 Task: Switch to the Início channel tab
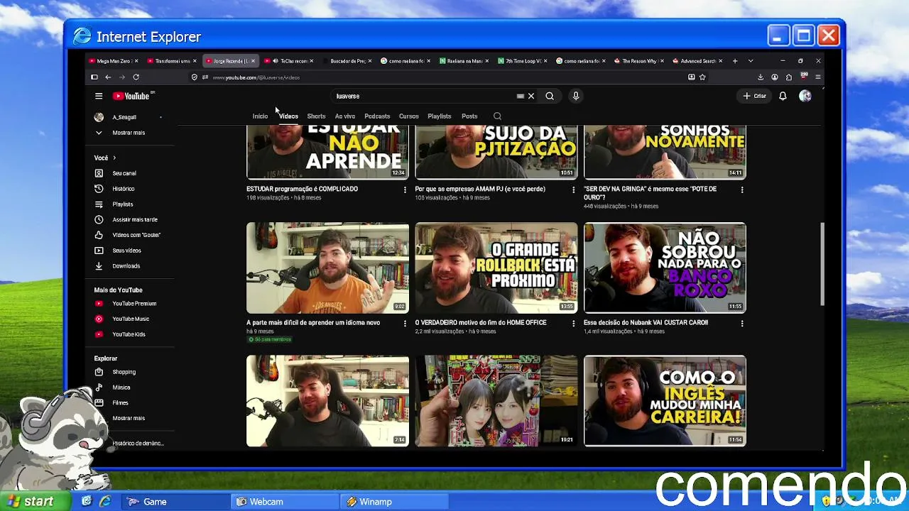[260, 116]
